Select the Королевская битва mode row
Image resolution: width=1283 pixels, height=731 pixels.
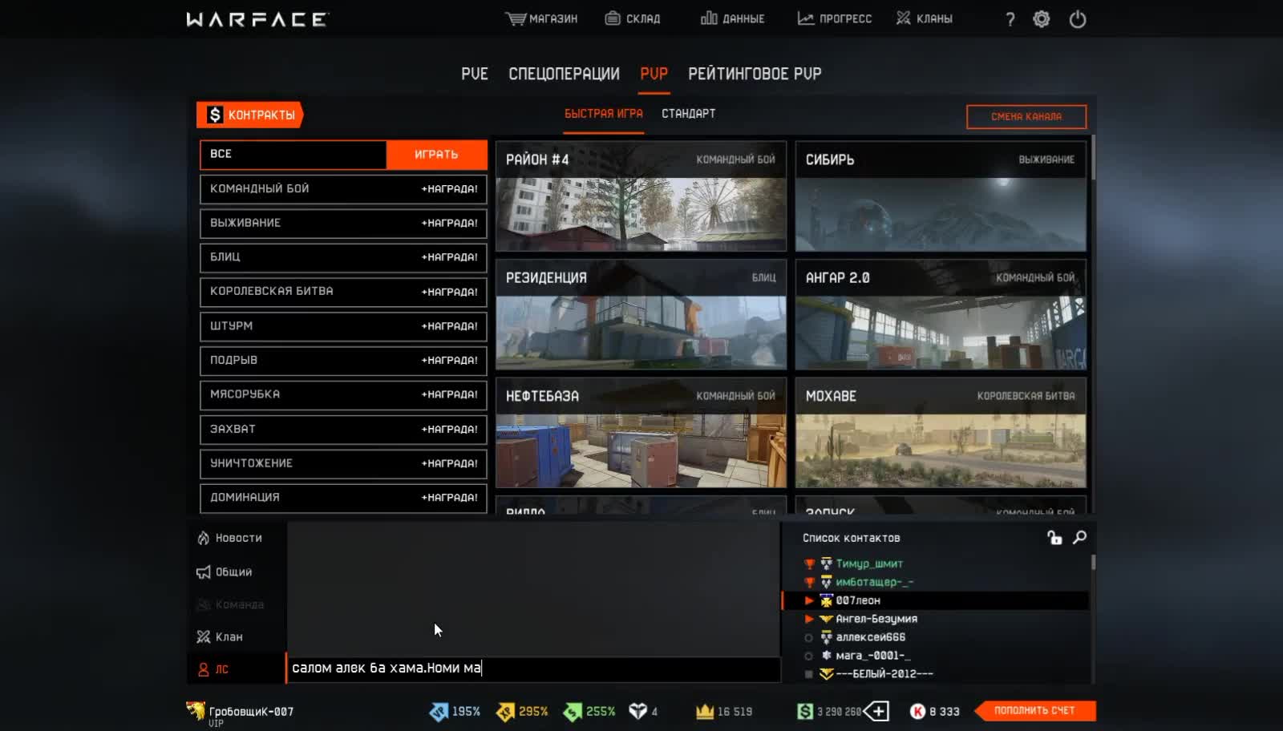point(343,292)
